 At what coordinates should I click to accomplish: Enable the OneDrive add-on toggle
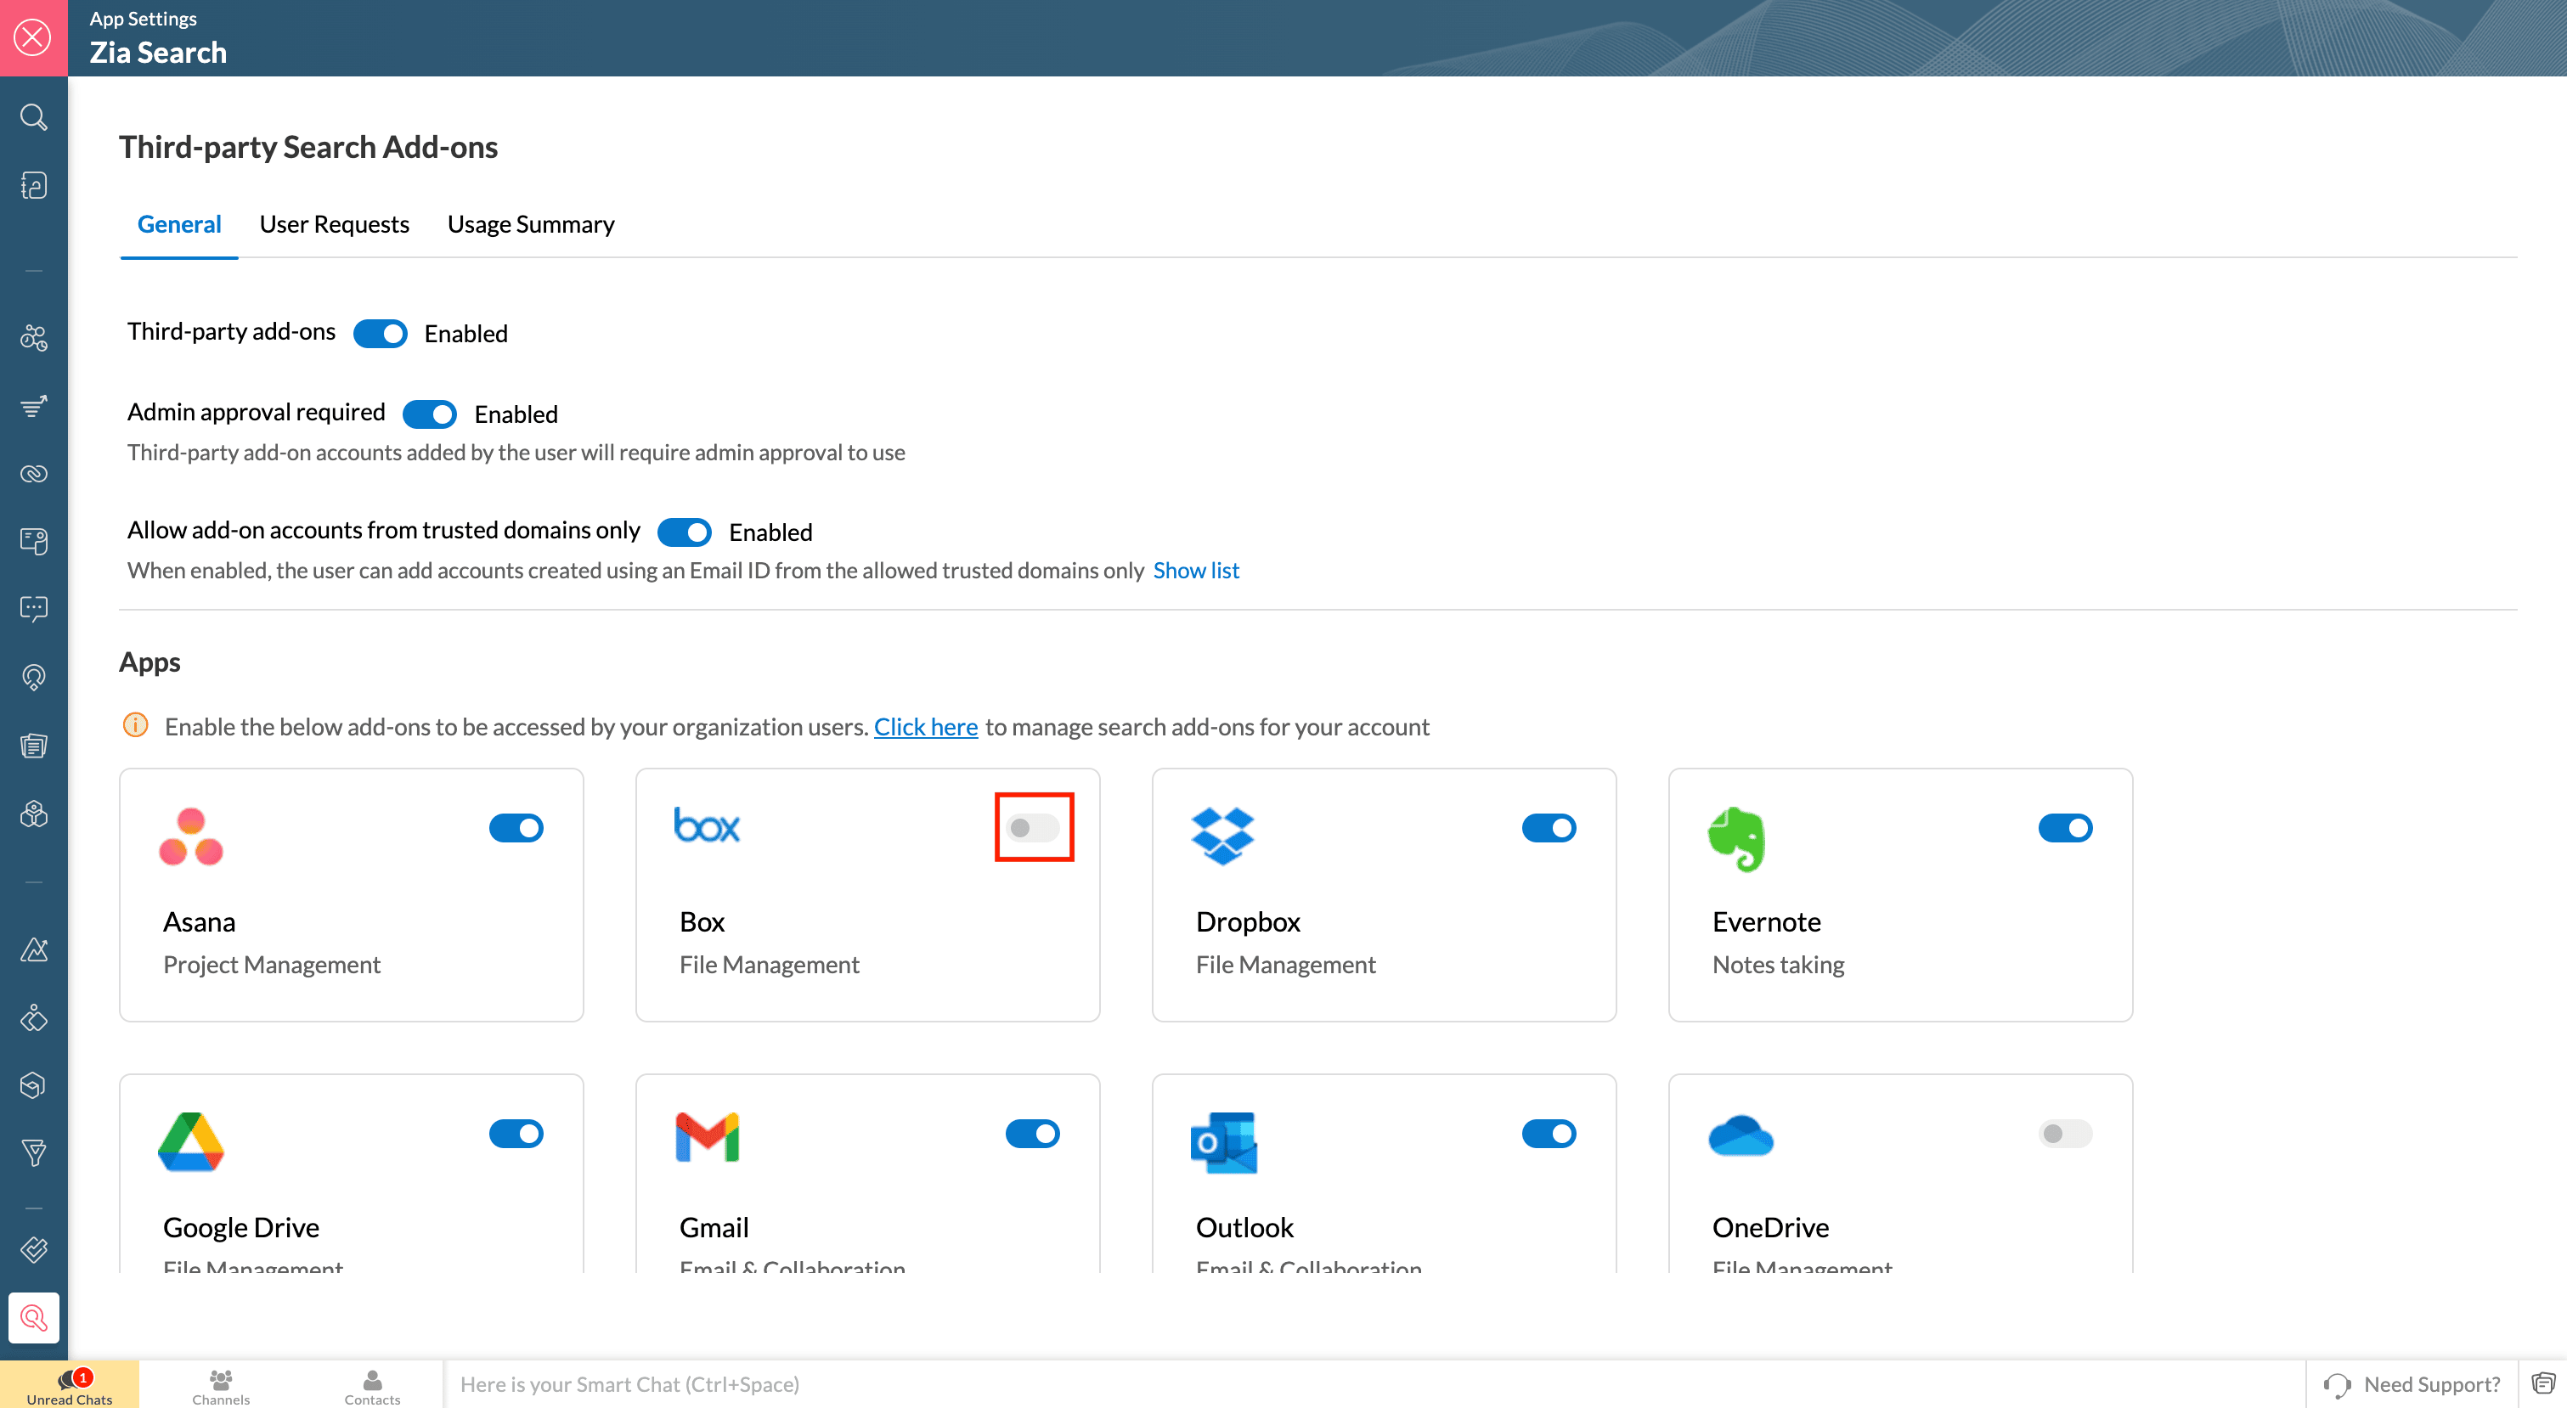click(2064, 1133)
